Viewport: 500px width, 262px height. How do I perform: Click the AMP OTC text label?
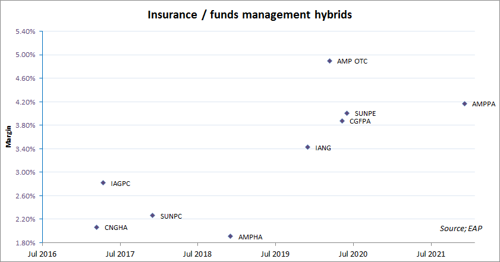(x=353, y=61)
